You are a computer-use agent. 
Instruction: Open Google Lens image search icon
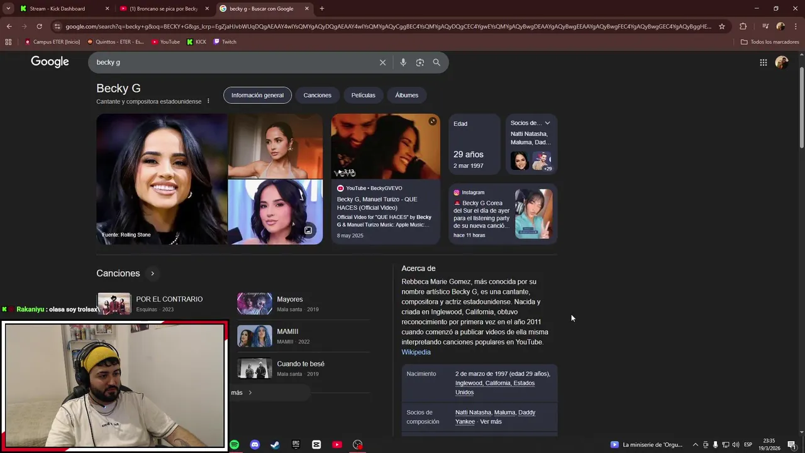tap(420, 62)
